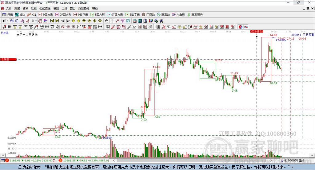The height and width of the screenshot is (170, 315).
Task: Open the 交易委托 menu
Action: click(x=84, y=8)
